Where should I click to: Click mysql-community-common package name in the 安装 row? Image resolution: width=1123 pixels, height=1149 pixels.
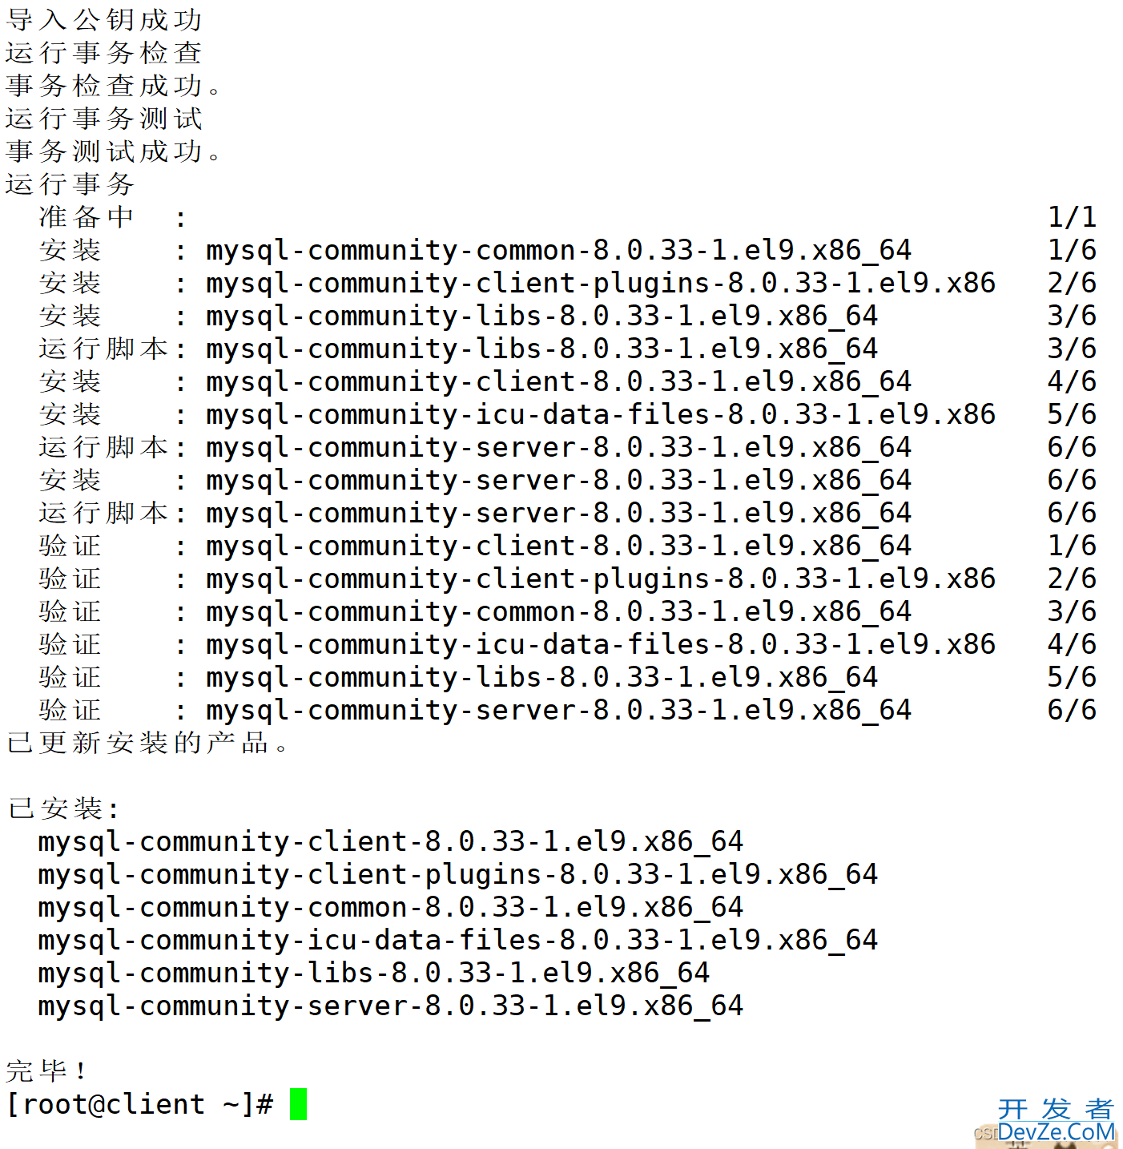coord(558,250)
